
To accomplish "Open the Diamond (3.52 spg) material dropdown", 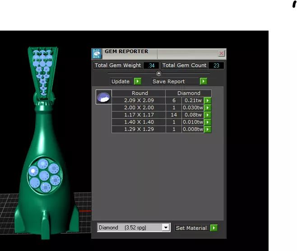I will coord(166,228).
